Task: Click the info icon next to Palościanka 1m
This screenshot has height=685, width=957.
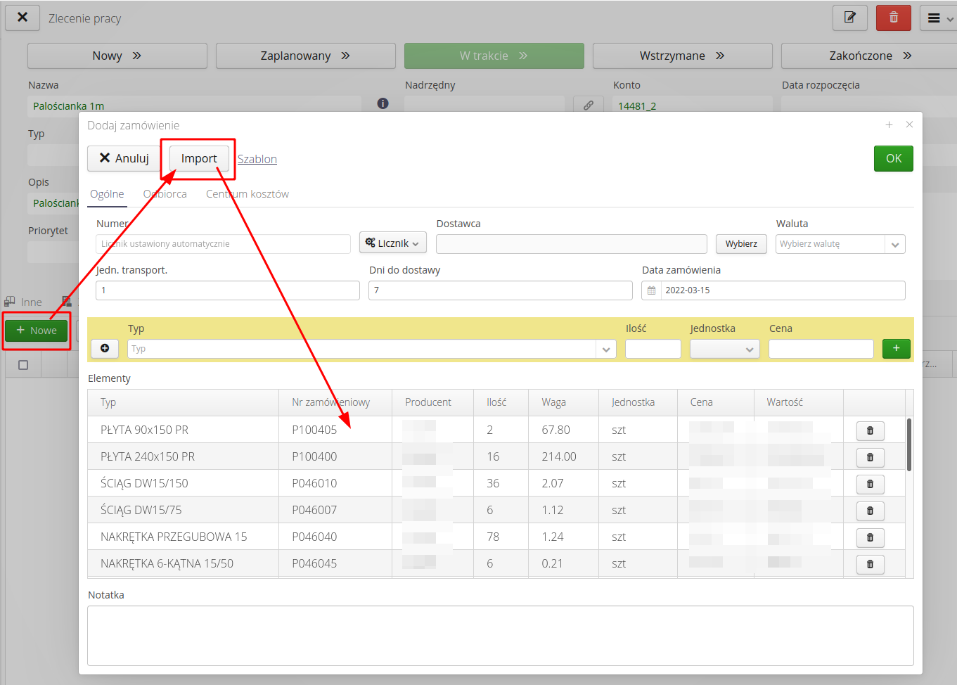Action: [x=383, y=103]
